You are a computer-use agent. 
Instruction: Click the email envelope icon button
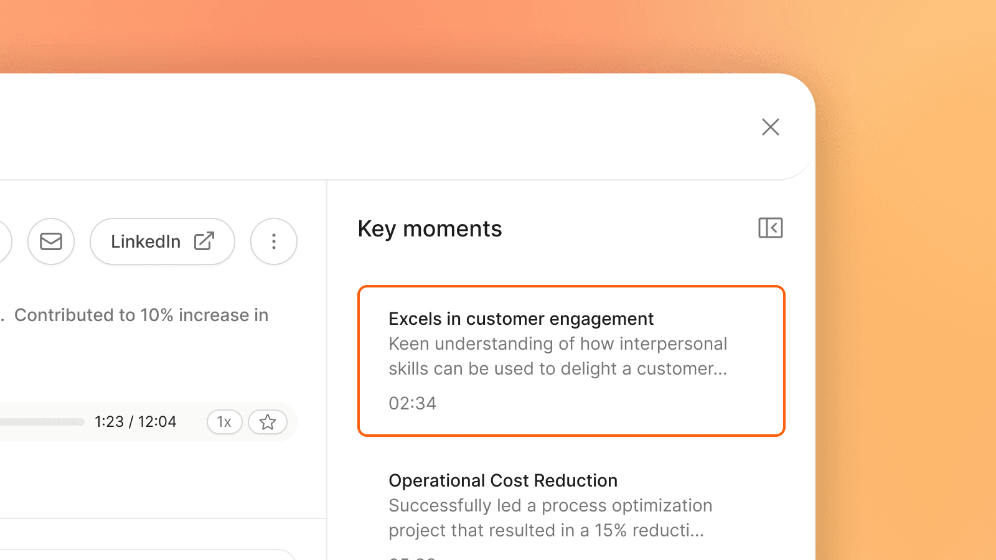pos(51,241)
